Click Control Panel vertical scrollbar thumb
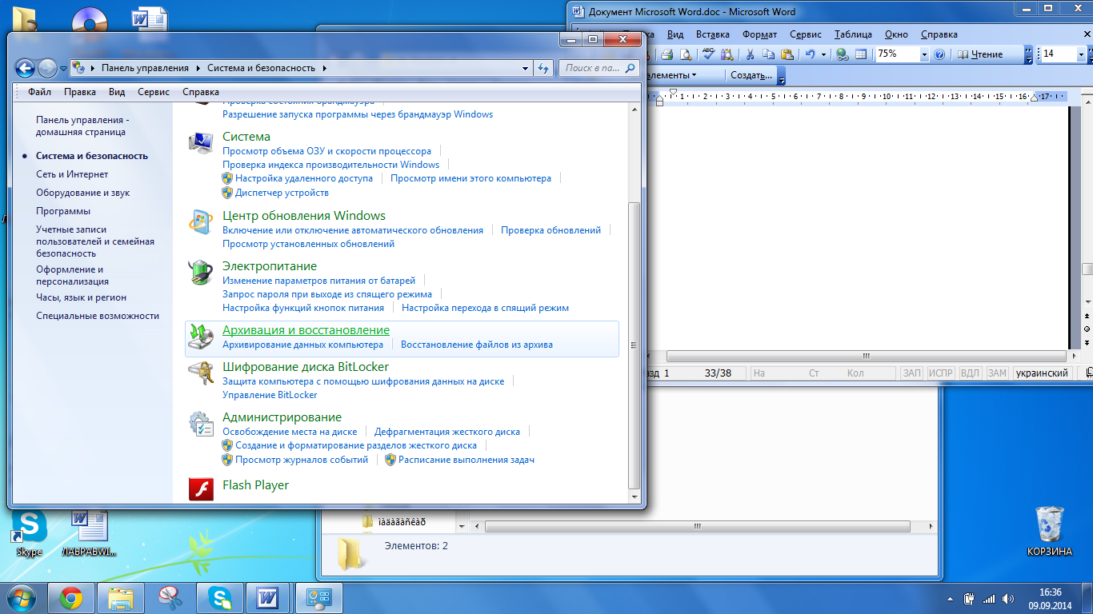 coord(634,345)
